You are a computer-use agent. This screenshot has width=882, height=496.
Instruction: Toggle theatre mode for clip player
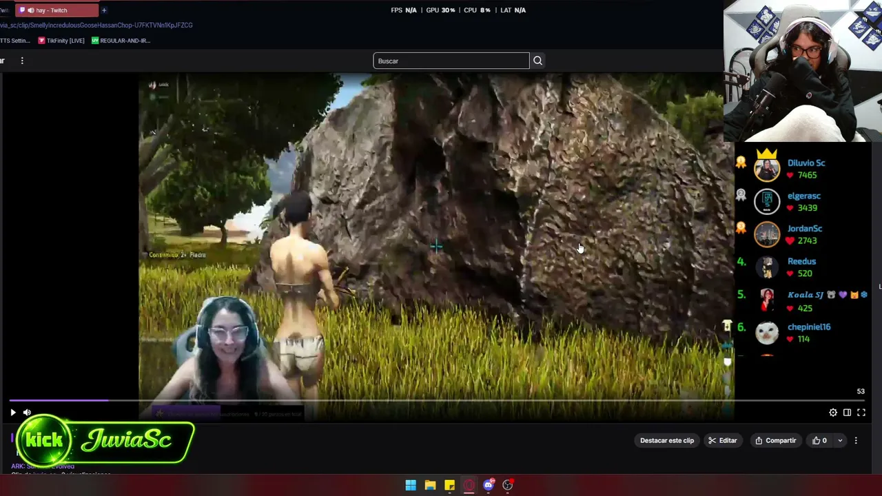[x=847, y=413]
